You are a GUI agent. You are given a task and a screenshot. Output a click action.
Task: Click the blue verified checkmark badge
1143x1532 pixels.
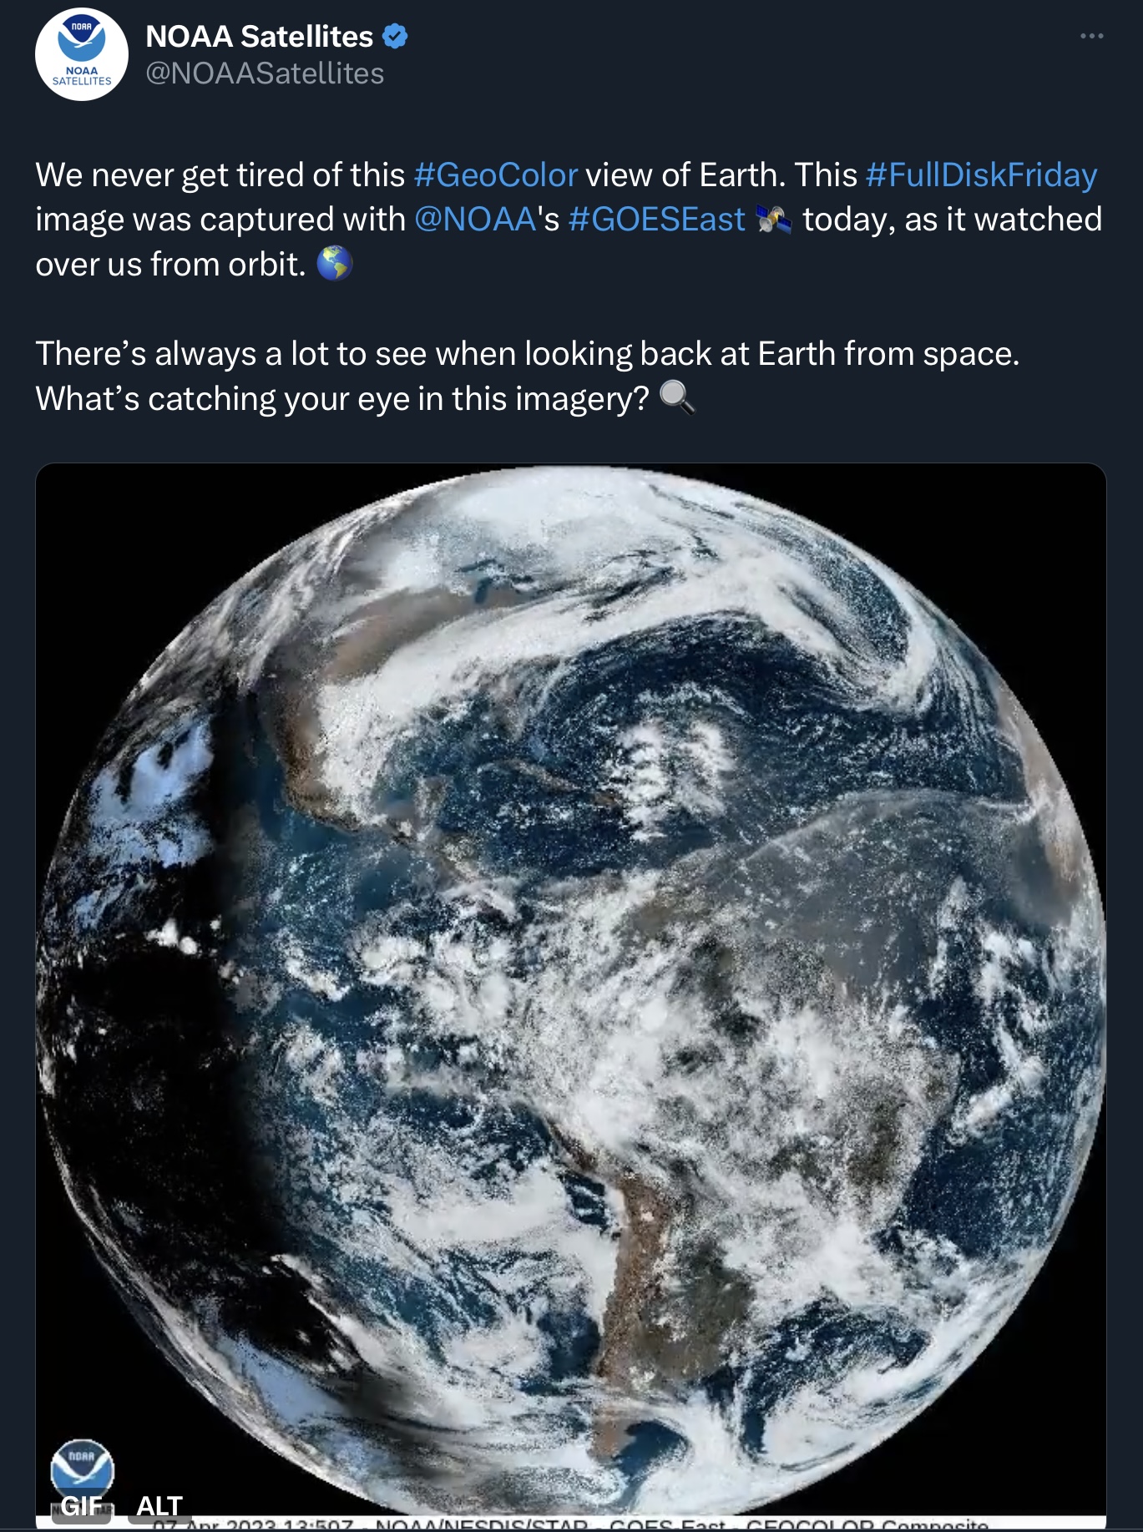(x=395, y=37)
